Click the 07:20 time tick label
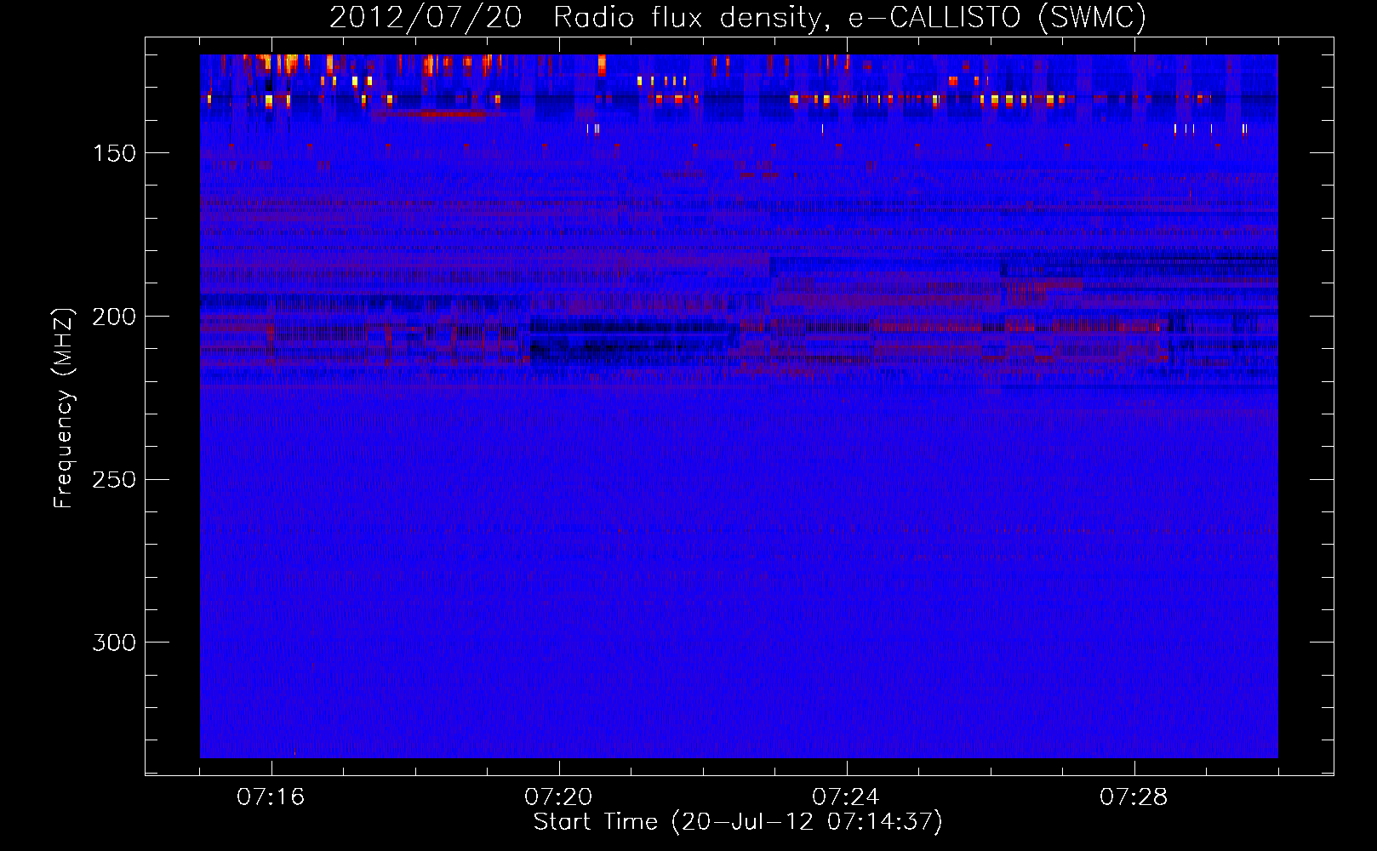Image resolution: width=1377 pixels, height=851 pixels. pos(558,797)
